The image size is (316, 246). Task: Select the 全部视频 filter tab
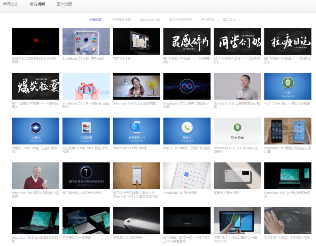95,20
